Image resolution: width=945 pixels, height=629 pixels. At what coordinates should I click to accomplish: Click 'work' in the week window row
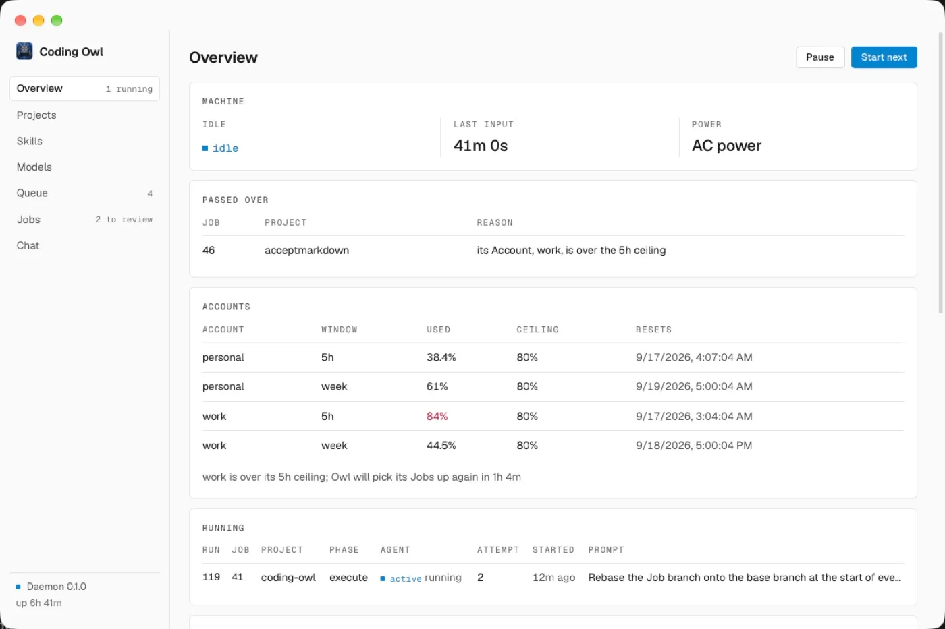coord(214,445)
